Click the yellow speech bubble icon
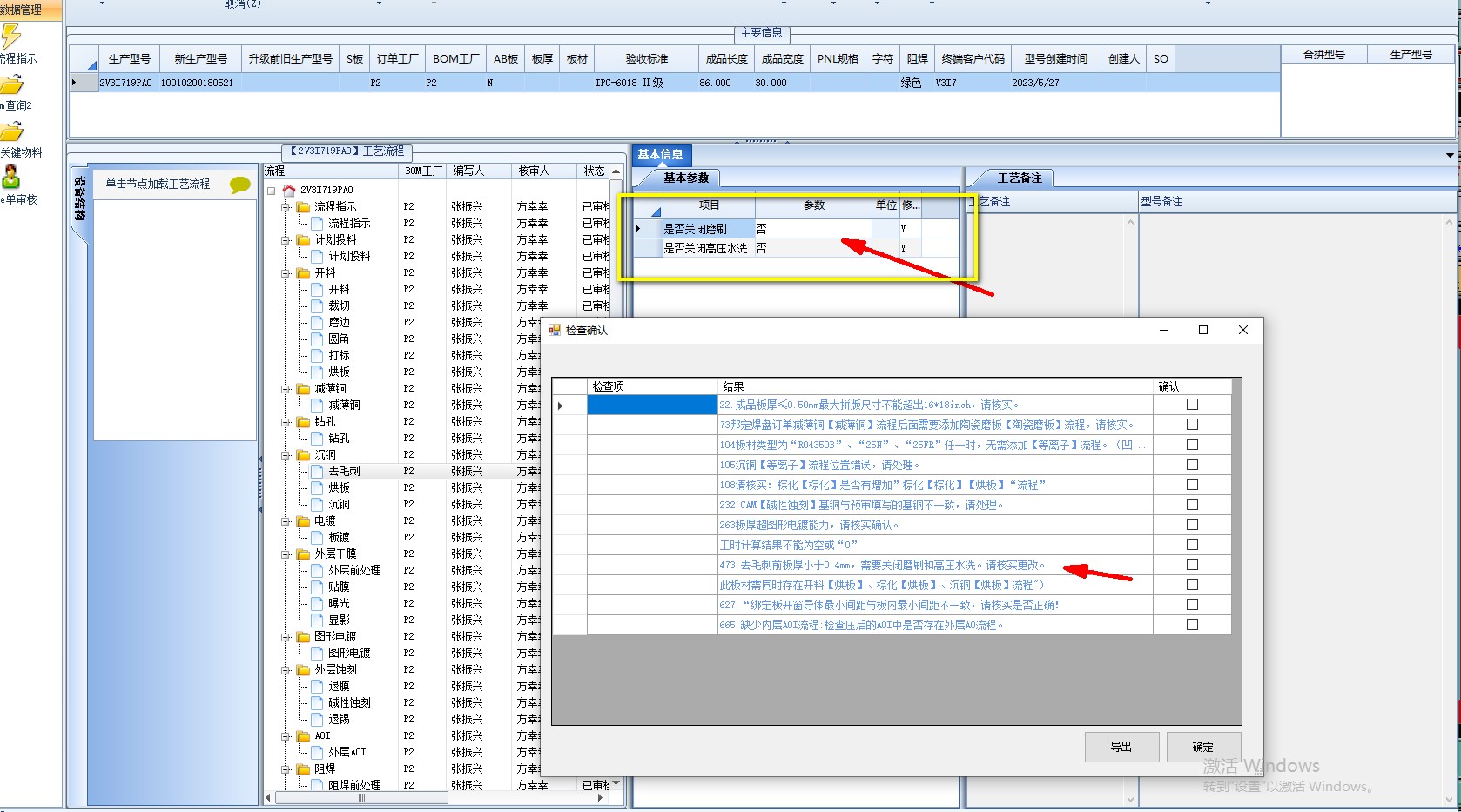Viewport: 1461px width, 812px height. 239,185
